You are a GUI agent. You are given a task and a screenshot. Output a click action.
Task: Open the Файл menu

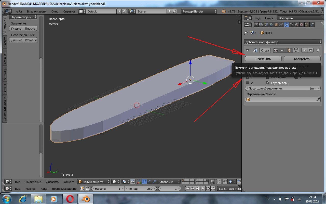tap(18, 11)
